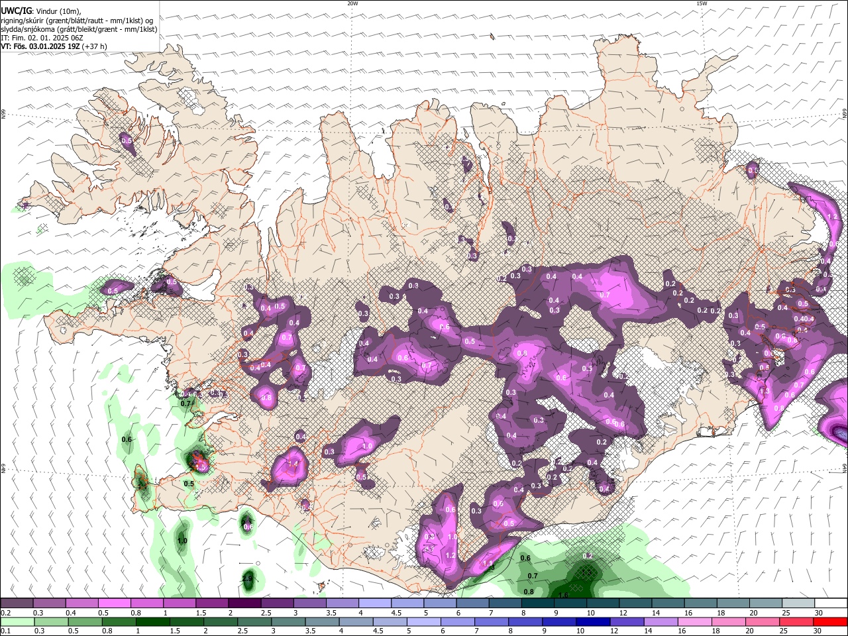Click the 0.2 label under the upper colour bar
Screen dimensions: 848x636
pos(5,613)
